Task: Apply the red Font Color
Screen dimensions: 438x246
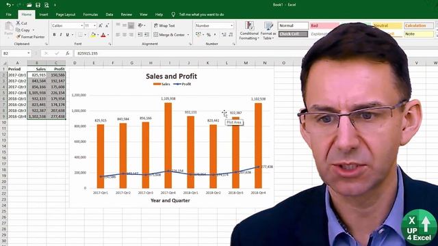Action: pos(103,35)
